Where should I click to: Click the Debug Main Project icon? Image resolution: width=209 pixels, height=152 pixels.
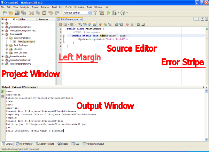point(115,13)
